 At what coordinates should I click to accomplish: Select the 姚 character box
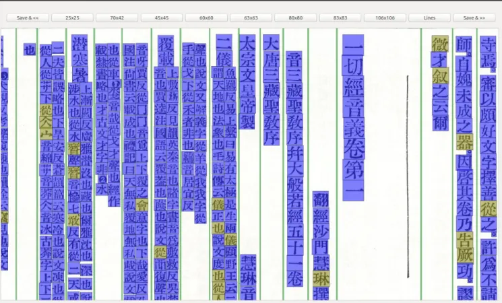pos(464,78)
